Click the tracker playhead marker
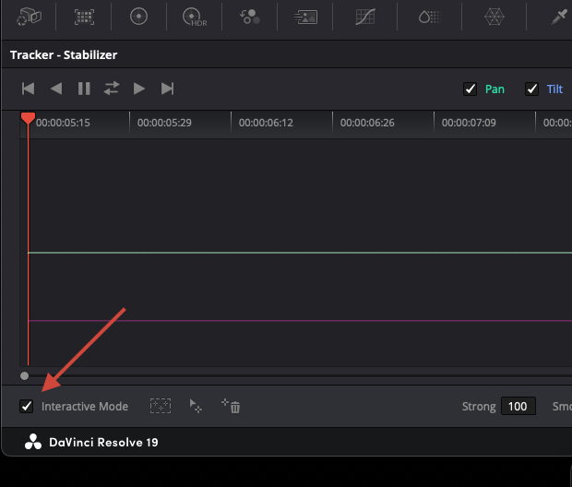572x487 pixels. click(28, 119)
